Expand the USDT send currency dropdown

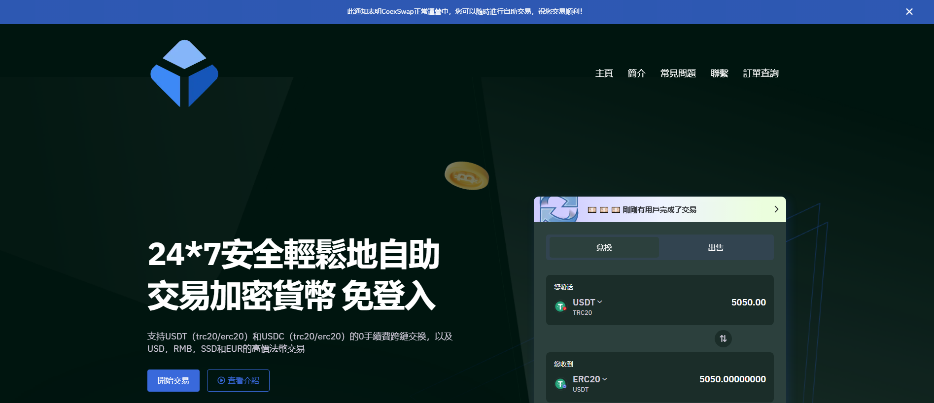[x=588, y=302]
